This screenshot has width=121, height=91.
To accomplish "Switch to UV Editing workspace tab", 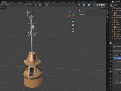I will [28, 2].
